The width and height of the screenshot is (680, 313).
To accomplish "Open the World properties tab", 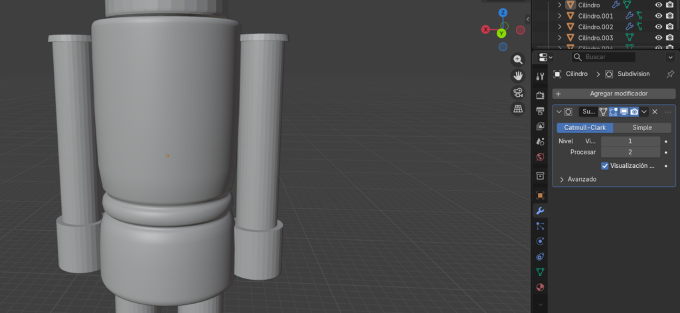I will (540, 156).
